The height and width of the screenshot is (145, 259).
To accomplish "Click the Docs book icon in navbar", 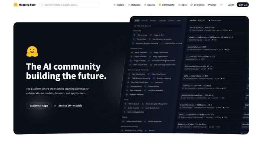I will tap(179, 5).
